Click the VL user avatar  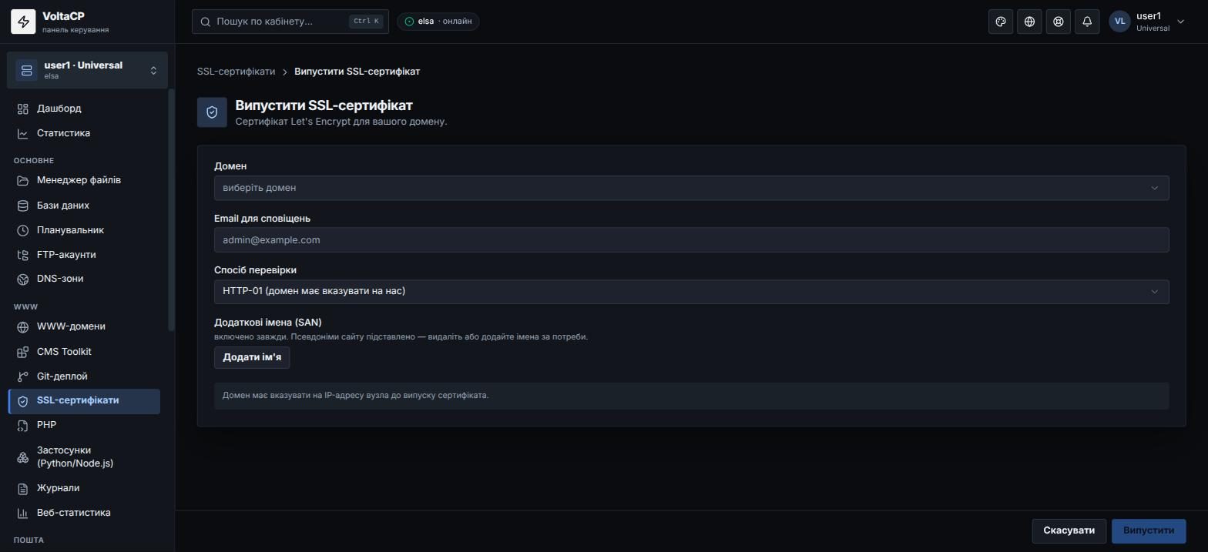pos(1119,22)
